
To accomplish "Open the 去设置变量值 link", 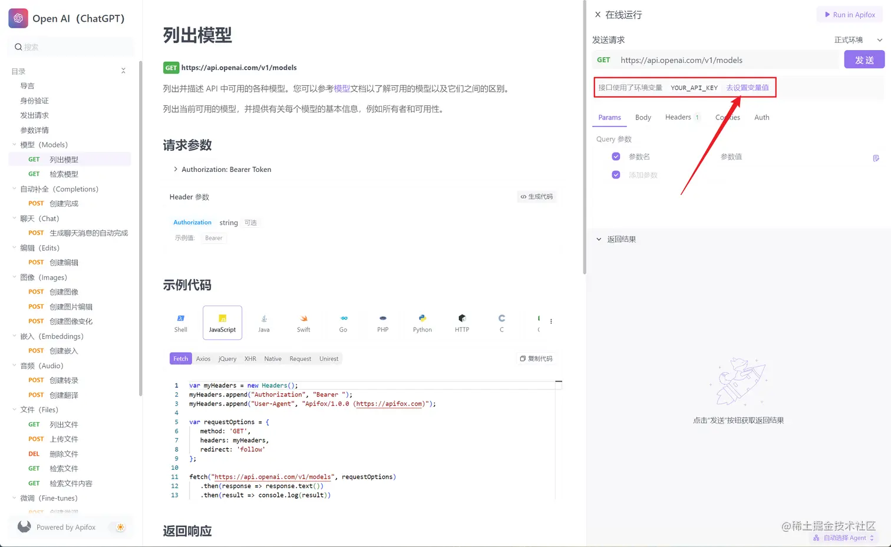I will 747,88.
